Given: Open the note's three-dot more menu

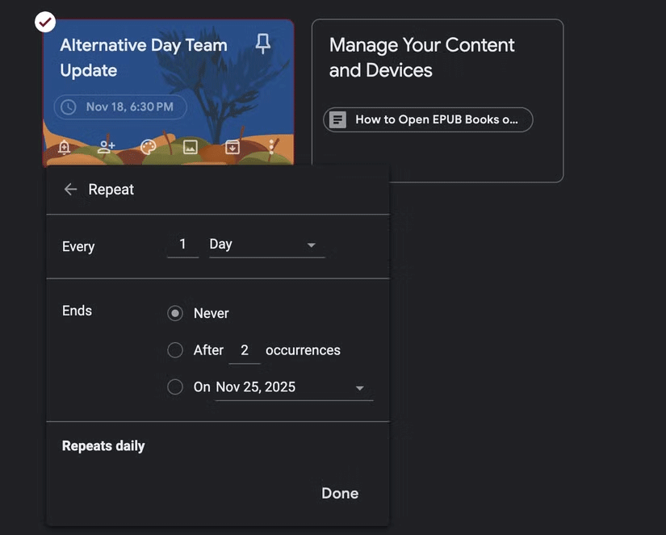Looking at the screenshot, I should click(x=273, y=147).
